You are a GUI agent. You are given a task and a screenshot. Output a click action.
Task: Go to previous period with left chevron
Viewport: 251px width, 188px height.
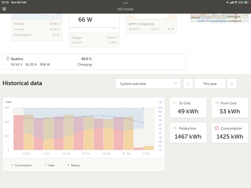(x=188, y=83)
